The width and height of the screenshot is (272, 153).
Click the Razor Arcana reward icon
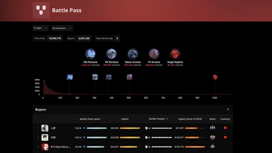pos(133,54)
